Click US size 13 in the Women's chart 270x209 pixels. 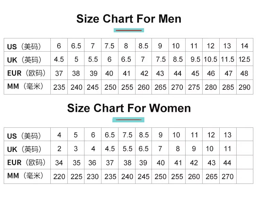227,135
